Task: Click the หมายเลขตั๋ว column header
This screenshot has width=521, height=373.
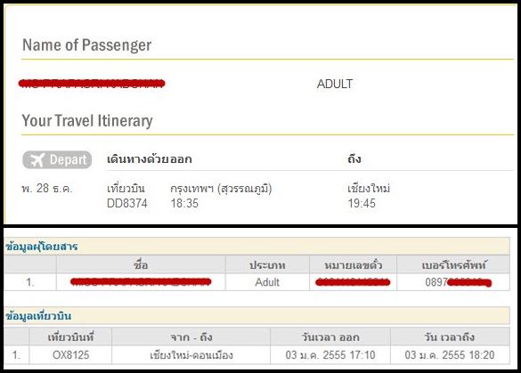Action: click(353, 265)
